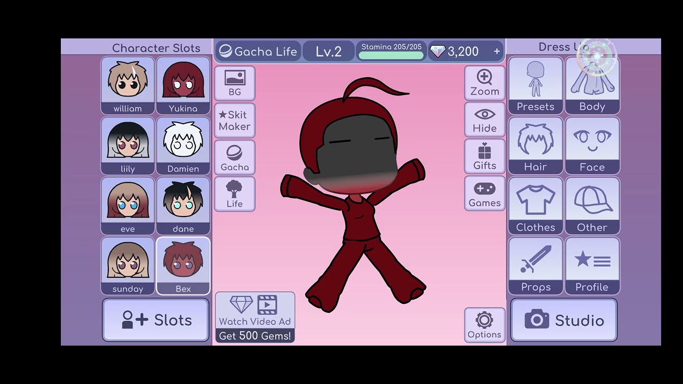683x384 pixels.
Task: Open the Other accessories panel
Action: click(592, 206)
